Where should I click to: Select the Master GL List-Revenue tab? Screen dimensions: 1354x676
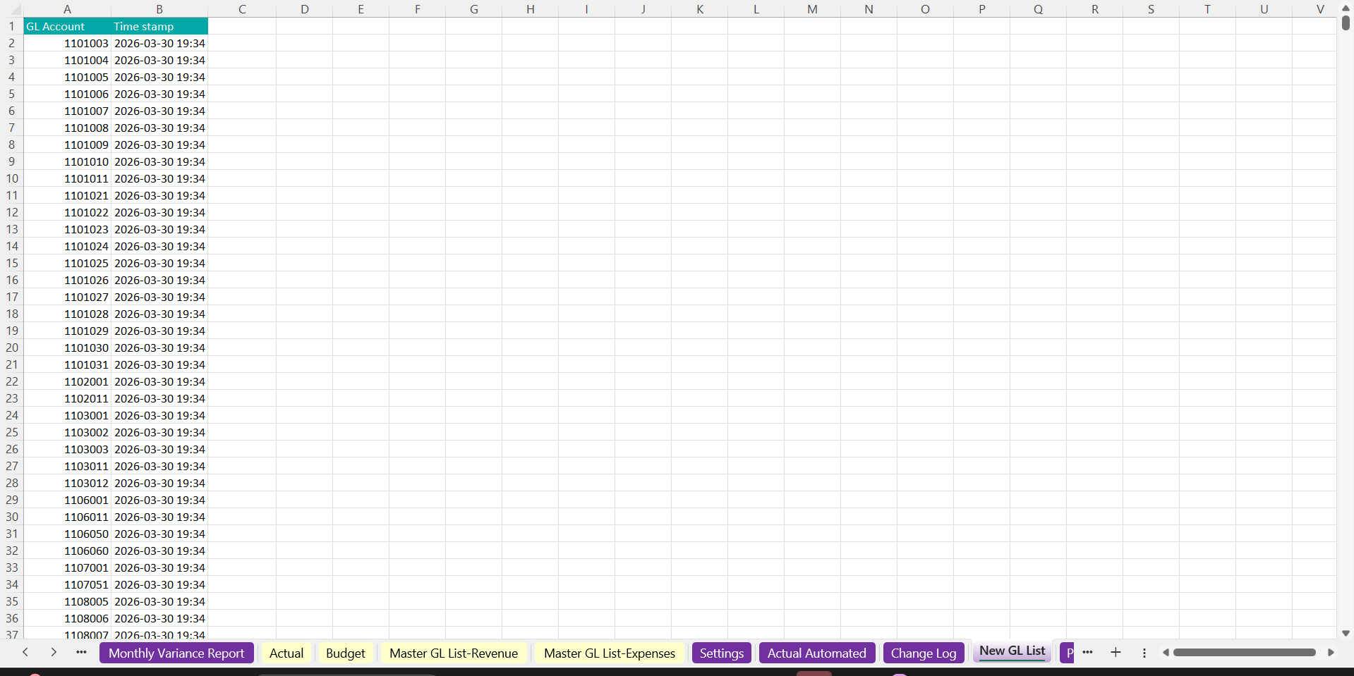coord(454,653)
